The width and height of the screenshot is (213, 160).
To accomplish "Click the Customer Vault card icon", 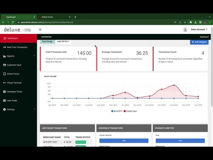I will click(x=4, y=65).
